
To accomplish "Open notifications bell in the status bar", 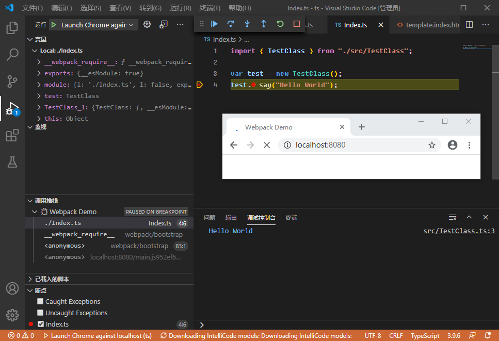I will [x=488, y=336].
